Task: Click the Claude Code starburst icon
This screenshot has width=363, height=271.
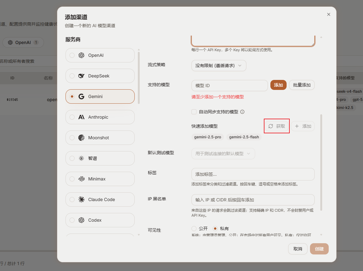Action: (x=81, y=200)
